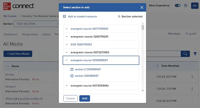This screenshot has height=108, width=200.
Task: Open three-dot menu for 1/22/24 row
Action: point(192,101)
